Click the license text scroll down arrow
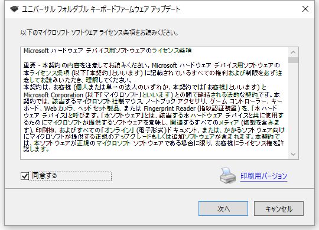This screenshot has width=319, height=230. click(293, 154)
